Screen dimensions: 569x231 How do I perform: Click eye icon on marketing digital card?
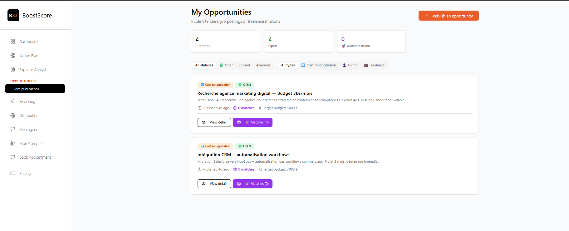tap(204, 123)
